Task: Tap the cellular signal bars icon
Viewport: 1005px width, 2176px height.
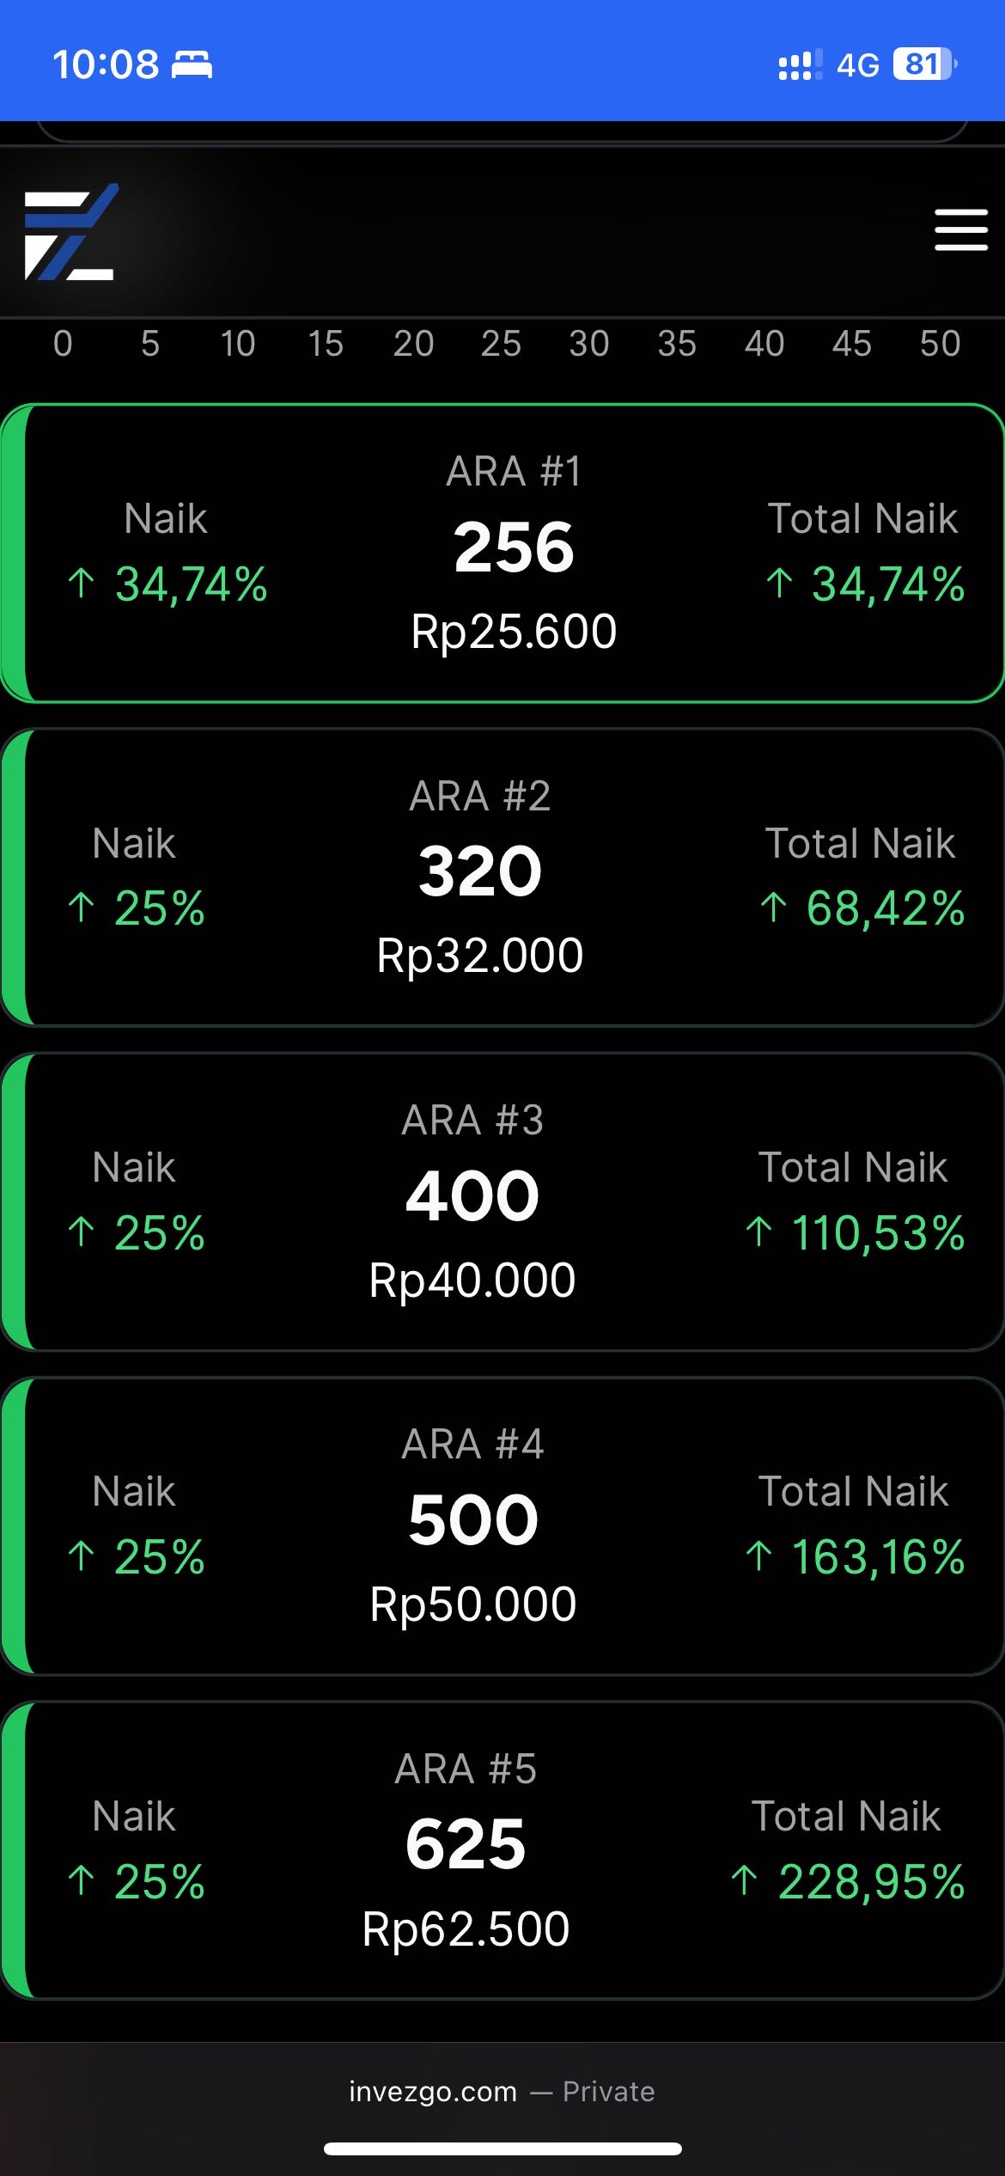Action: tap(800, 65)
